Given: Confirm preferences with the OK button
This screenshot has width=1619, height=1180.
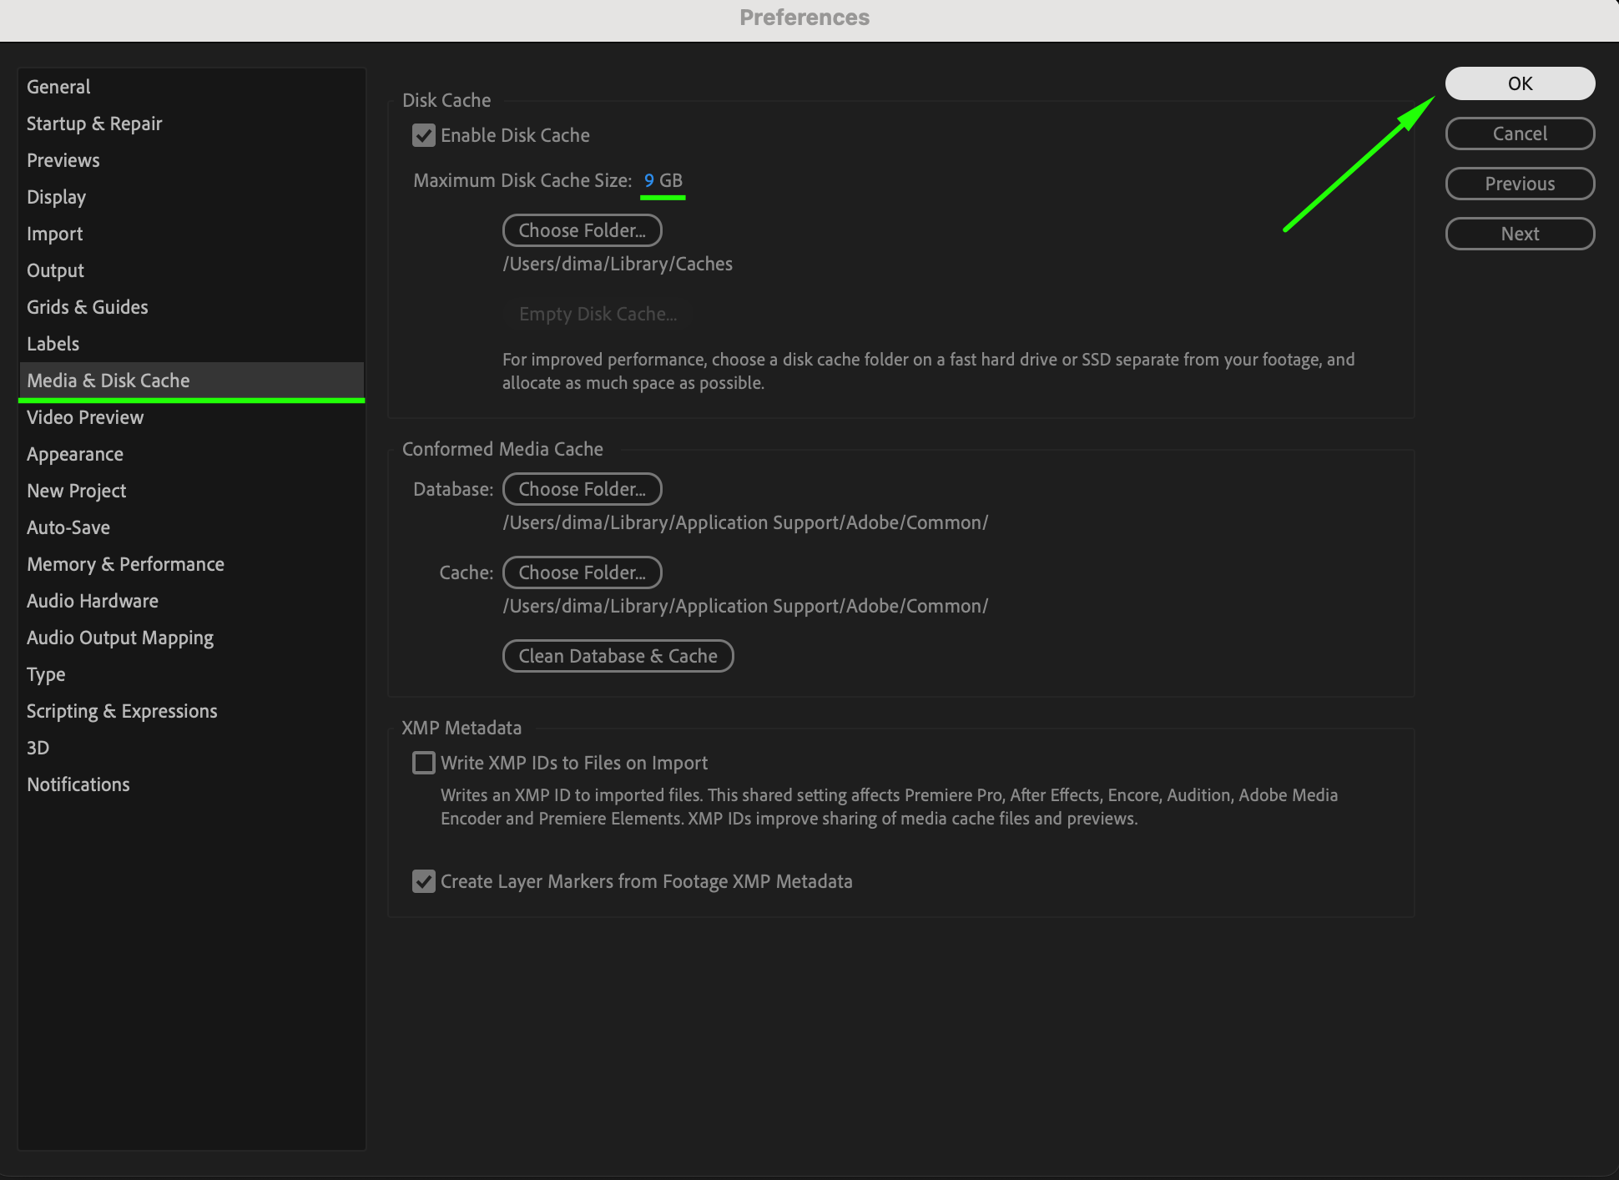Looking at the screenshot, I should coord(1519,83).
